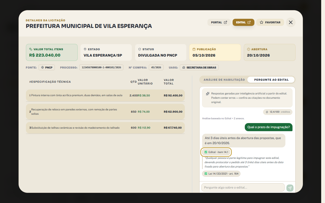Select item row "Recuperação de reboco em paredes externas"

point(105,112)
